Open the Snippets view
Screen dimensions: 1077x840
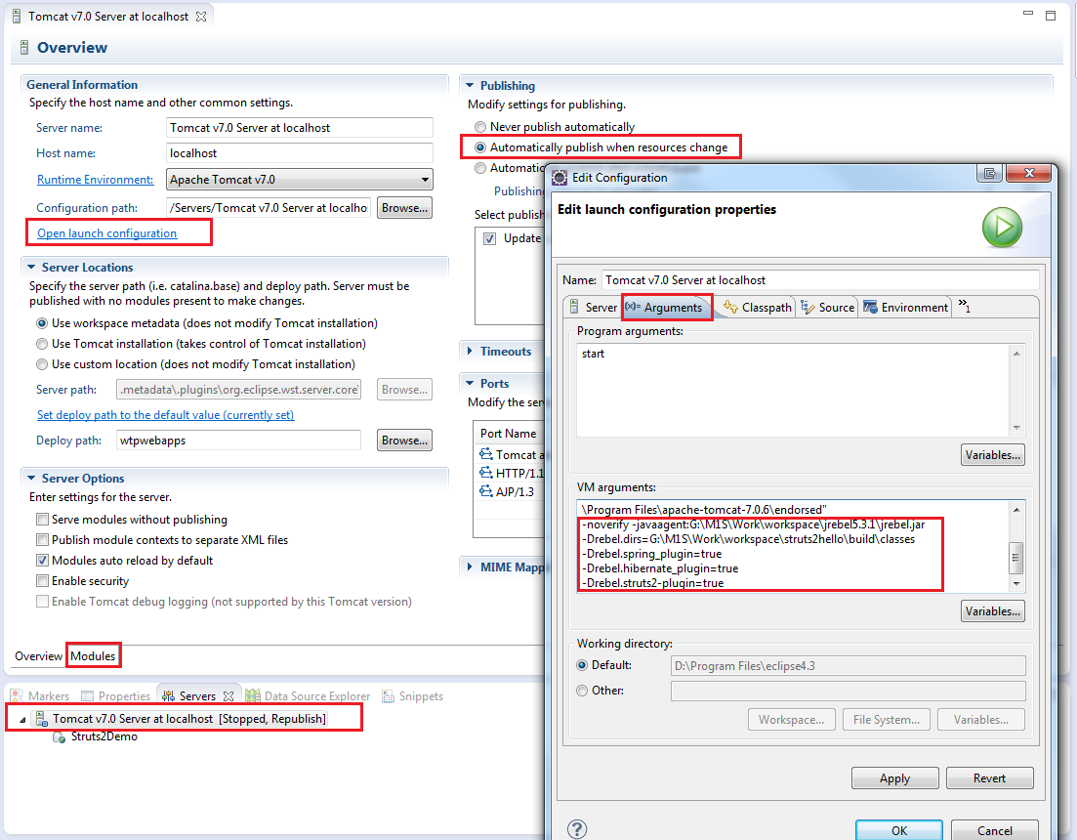click(412, 696)
